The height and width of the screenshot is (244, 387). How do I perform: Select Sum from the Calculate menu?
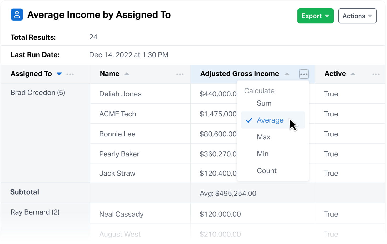point(264,103)
